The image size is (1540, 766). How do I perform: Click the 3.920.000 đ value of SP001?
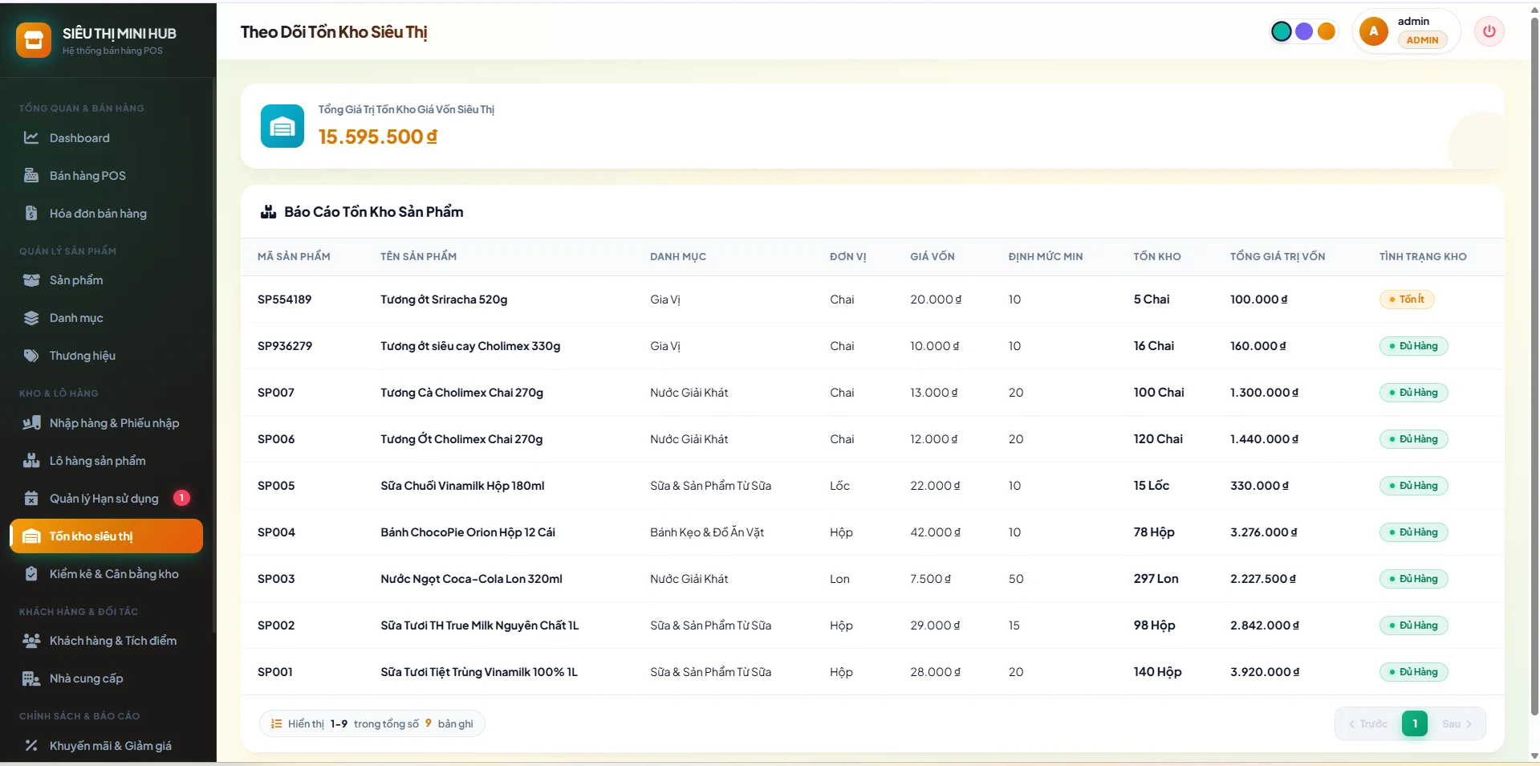(x=1265, y=672)
